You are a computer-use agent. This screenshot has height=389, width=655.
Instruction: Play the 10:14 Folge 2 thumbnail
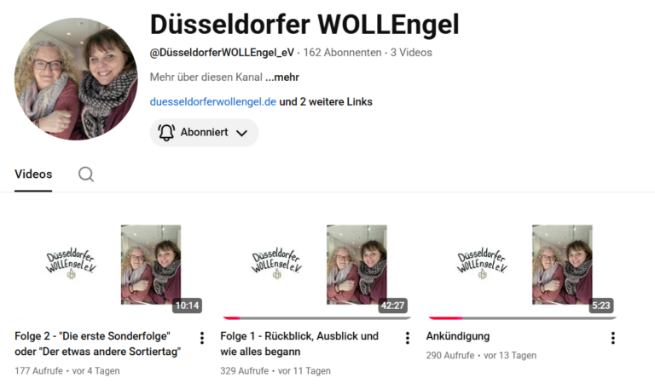click(x=111, y=265)
